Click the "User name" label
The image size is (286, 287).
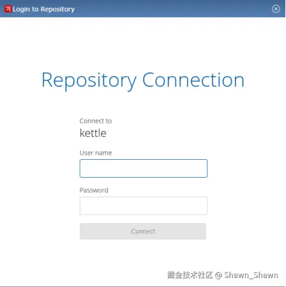click(x=96, y=153)
